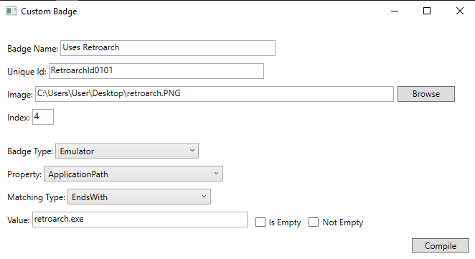The height and width of the screenshot is (259, 475).
Task: Click the Index number field
Action: (x=43, y=117)
